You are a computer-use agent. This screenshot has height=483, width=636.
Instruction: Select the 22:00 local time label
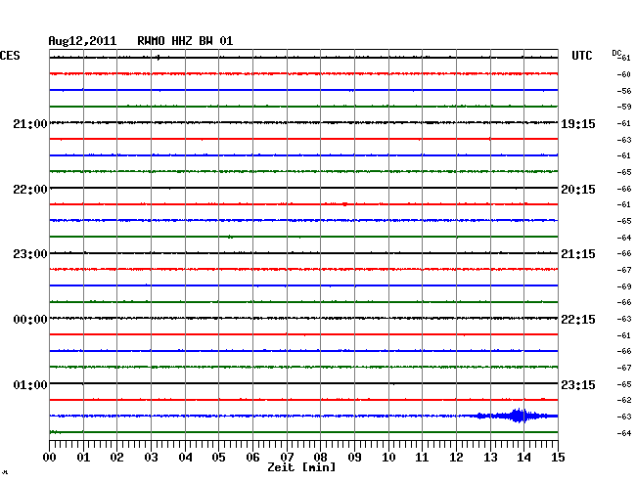click(30, 190)
